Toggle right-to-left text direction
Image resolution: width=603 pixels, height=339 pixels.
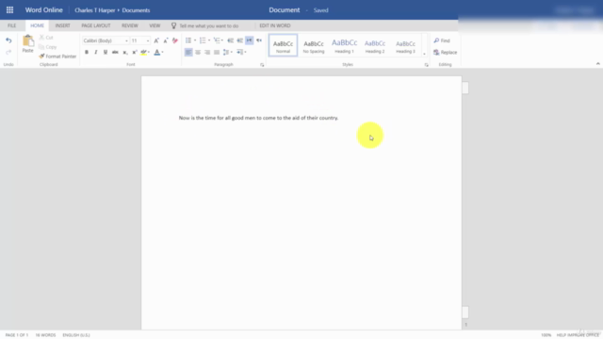point(259,40)
